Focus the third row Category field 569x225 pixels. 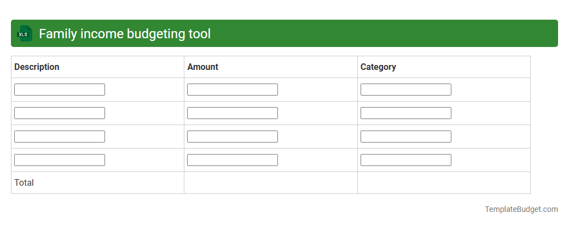click(406, 137)
